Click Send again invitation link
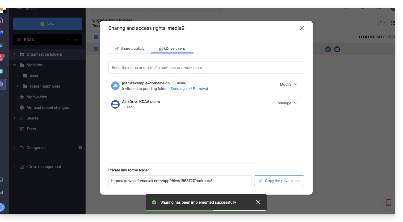The width and height of the screenshot is (403, 222). (x=180, y=89)
